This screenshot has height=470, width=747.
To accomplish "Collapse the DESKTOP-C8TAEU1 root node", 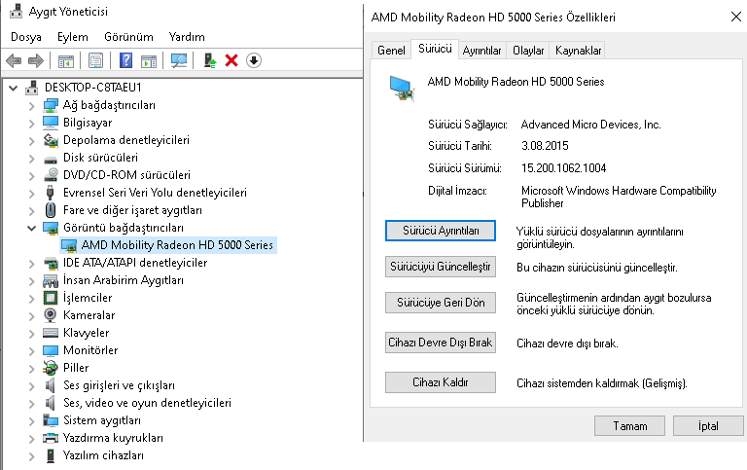I will point(14,88).
